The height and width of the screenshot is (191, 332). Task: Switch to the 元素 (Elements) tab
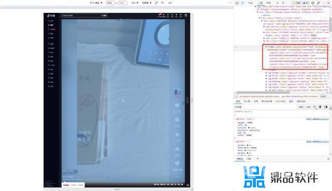tap(260, 3)
